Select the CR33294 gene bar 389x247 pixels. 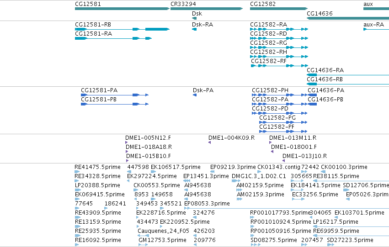coord(207,9)
